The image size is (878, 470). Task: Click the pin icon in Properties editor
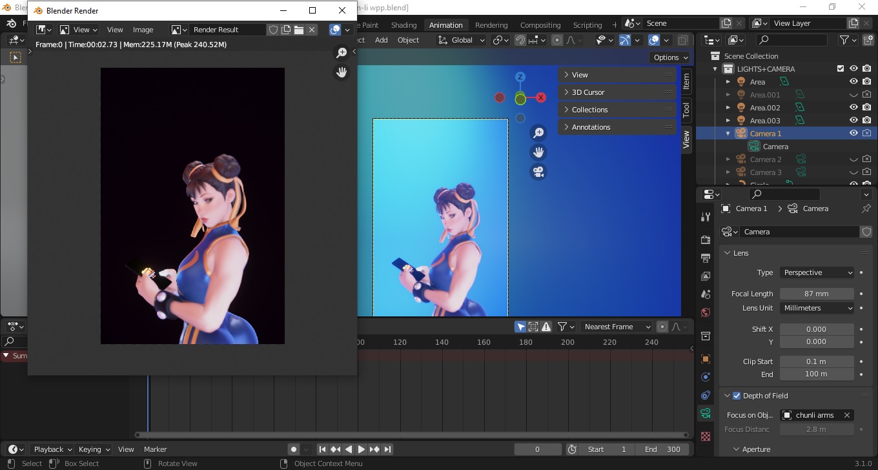point(866,209)
